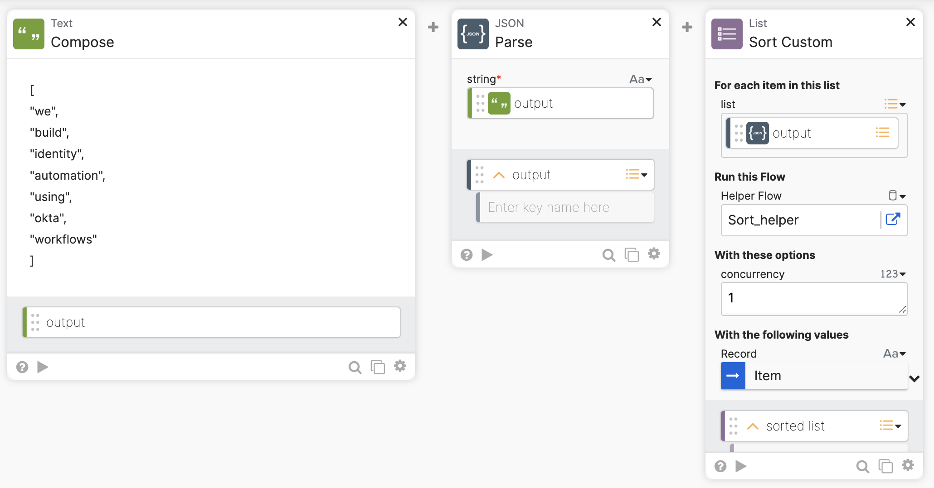This screenshot has width=934, height=488.
Task: Click the search icon on JSON Parse card
Action: [x=608, y=255]
